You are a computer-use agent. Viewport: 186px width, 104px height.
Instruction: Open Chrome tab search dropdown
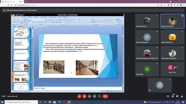[x=171, y=1]
